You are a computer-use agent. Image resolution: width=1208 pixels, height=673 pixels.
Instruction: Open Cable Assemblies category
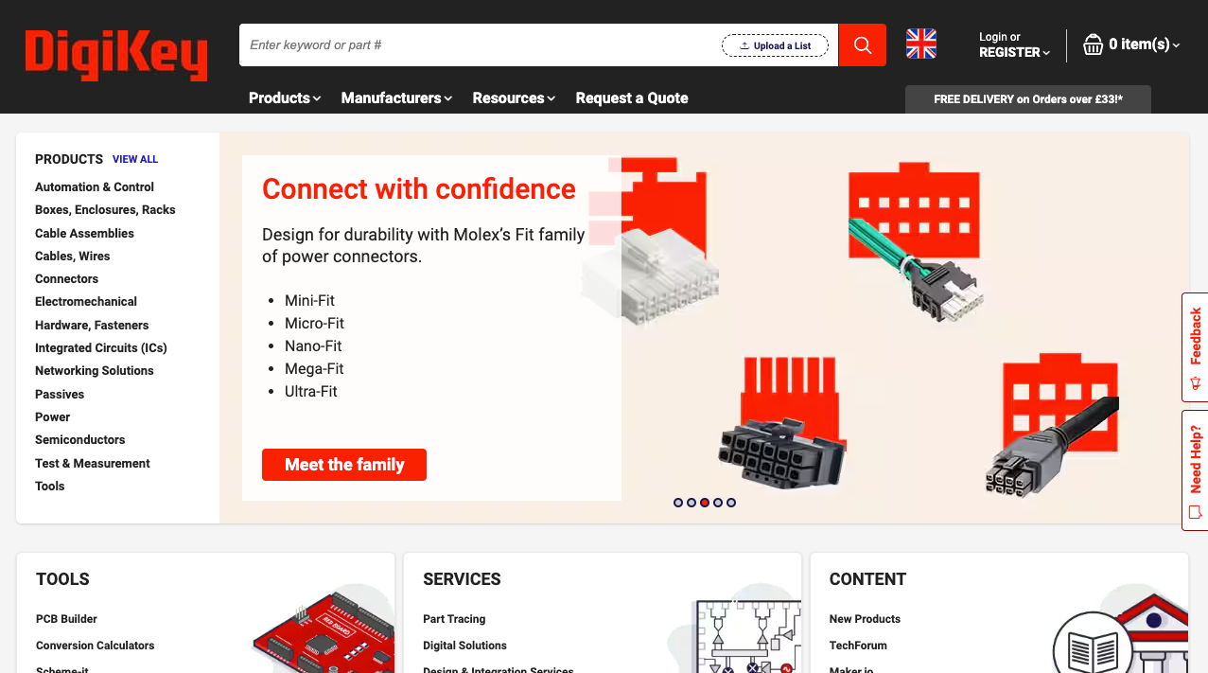(x=84, y=233)
